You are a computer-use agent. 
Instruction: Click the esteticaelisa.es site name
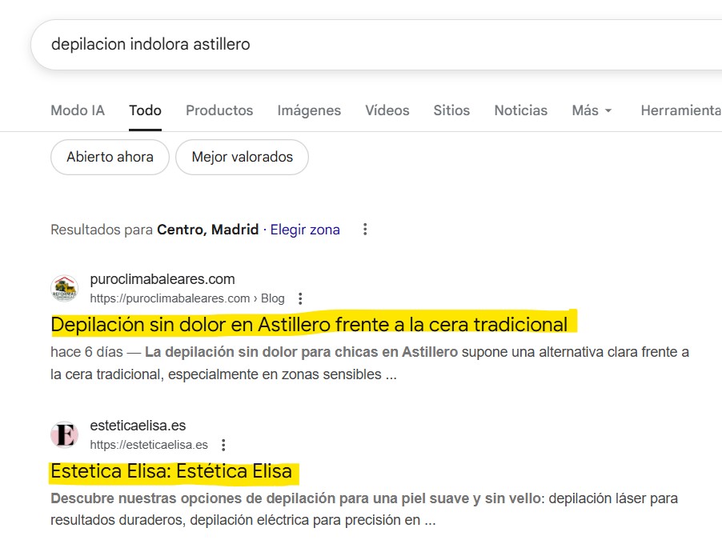[138, 426]
